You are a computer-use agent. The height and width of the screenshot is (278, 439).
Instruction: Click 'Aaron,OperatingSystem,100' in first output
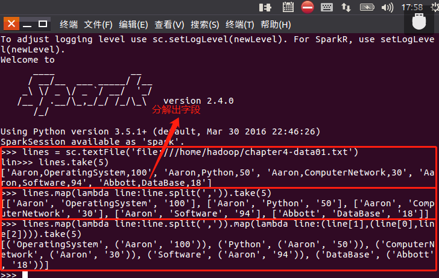[x=79, y=172]
